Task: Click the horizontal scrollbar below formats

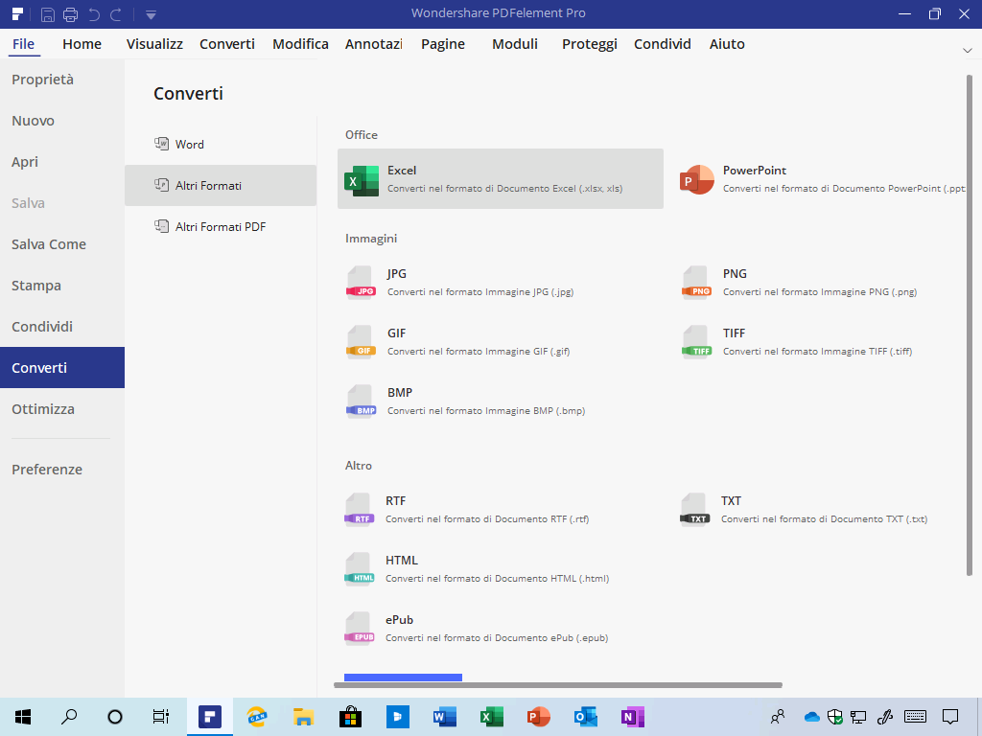Action: 558,685
